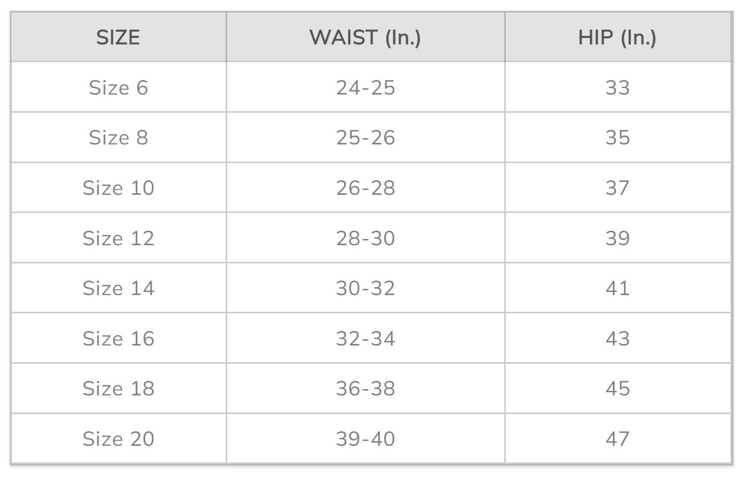Image resolution: width=747 pixels, height=478 pixels.
Task: Select the Size 16 row label
Action: [119, 338]
